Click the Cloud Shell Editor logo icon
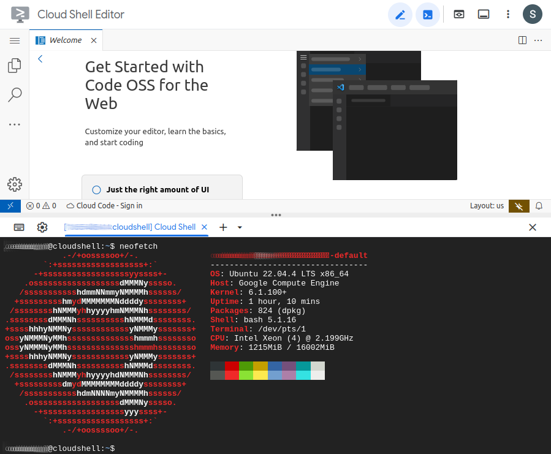 coord(20,15)
